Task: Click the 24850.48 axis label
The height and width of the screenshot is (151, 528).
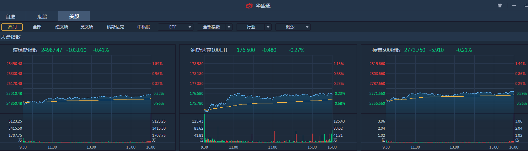Action: (14, 103)
